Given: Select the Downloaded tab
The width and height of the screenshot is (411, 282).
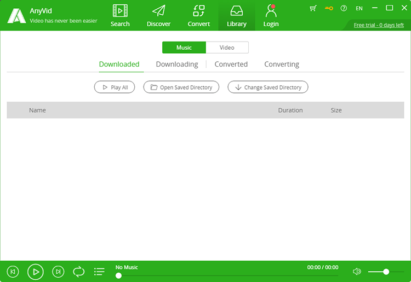Looking at the screenshot, I should coord(119,64).
